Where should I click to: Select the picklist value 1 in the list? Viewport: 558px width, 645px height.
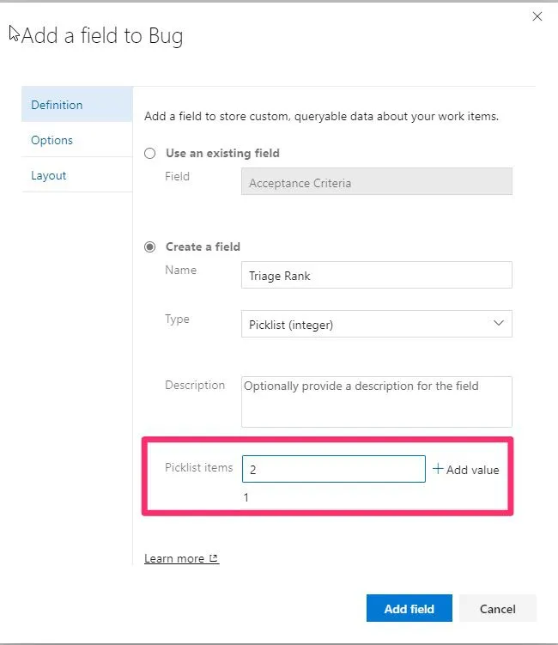tap(247, 497)
